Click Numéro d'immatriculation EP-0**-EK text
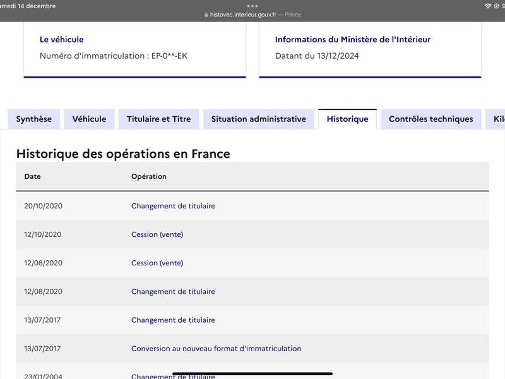 point(114,56)
